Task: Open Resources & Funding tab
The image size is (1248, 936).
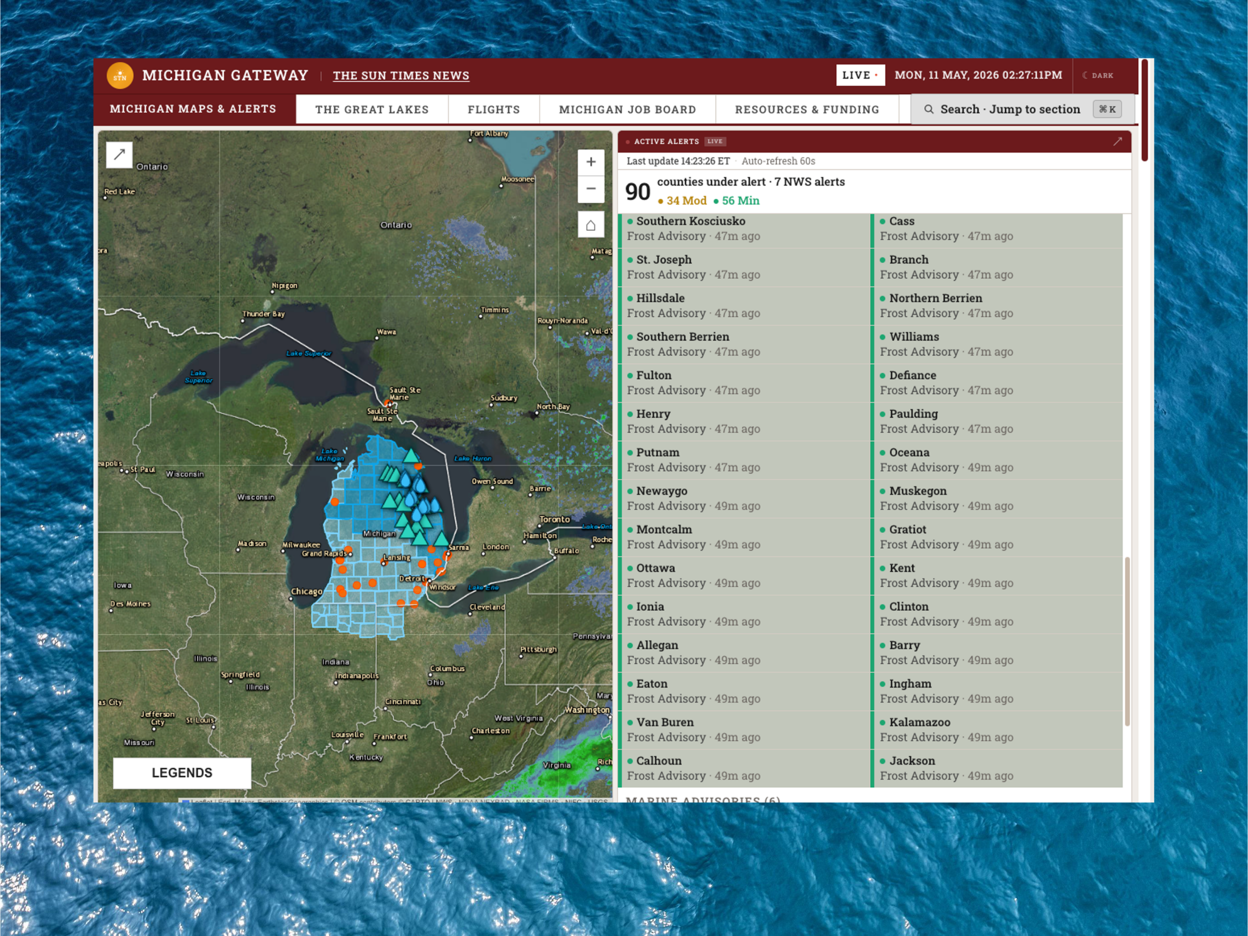Action: 807,110
